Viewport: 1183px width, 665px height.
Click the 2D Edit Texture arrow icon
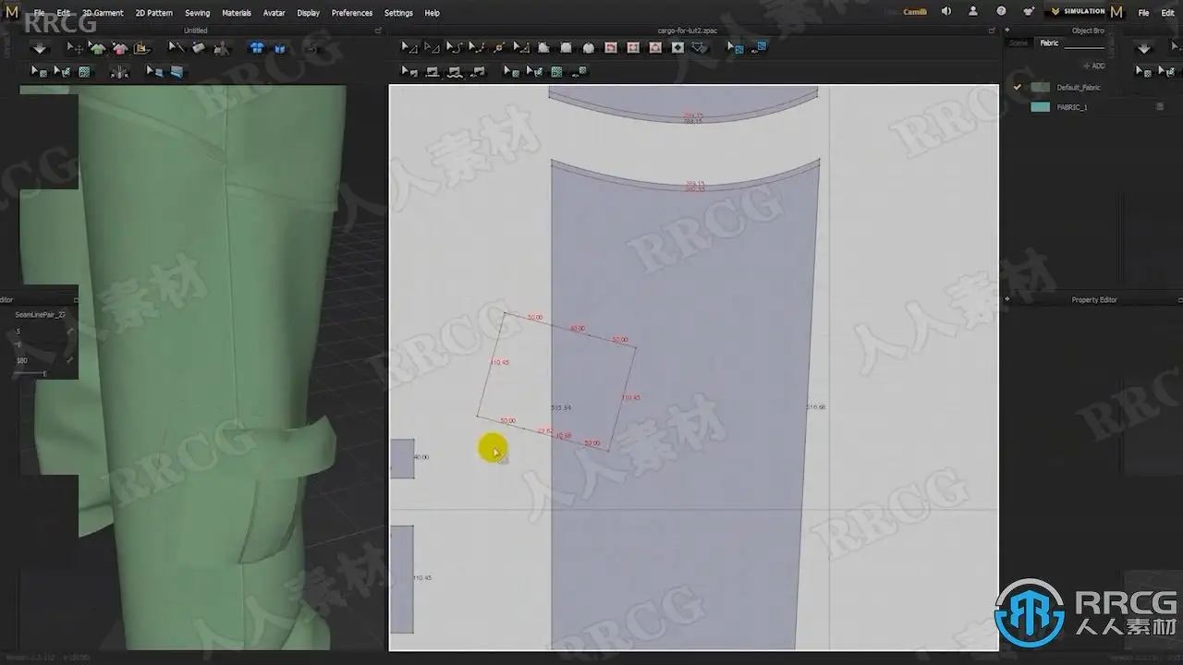click(x=510, y=71)
